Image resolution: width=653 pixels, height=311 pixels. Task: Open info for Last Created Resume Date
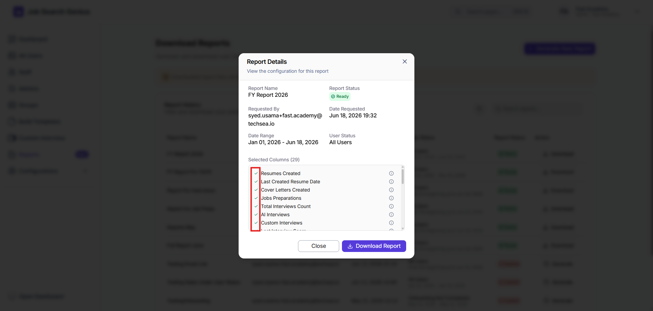[391, 182]
